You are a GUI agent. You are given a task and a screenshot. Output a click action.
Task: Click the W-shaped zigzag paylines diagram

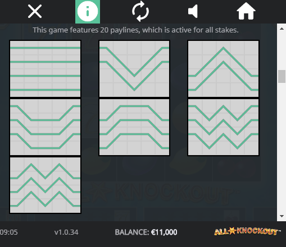[223, 127]
